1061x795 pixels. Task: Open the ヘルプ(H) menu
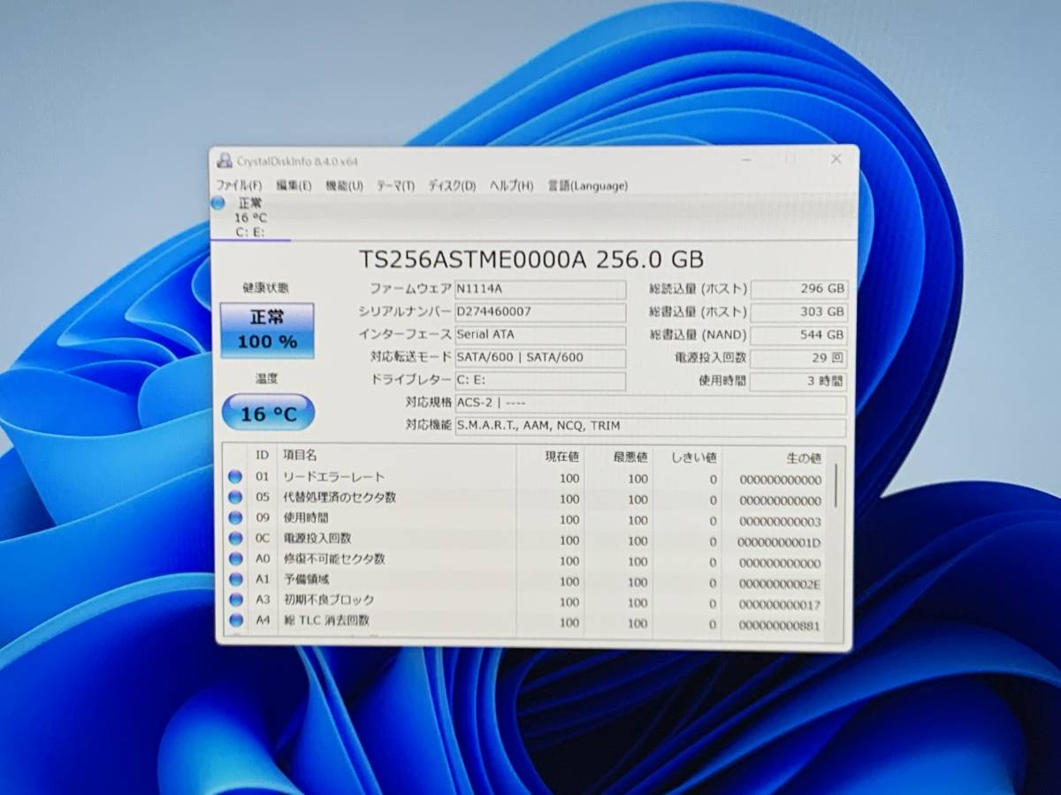pyautogui.click(x=512, y=185)
